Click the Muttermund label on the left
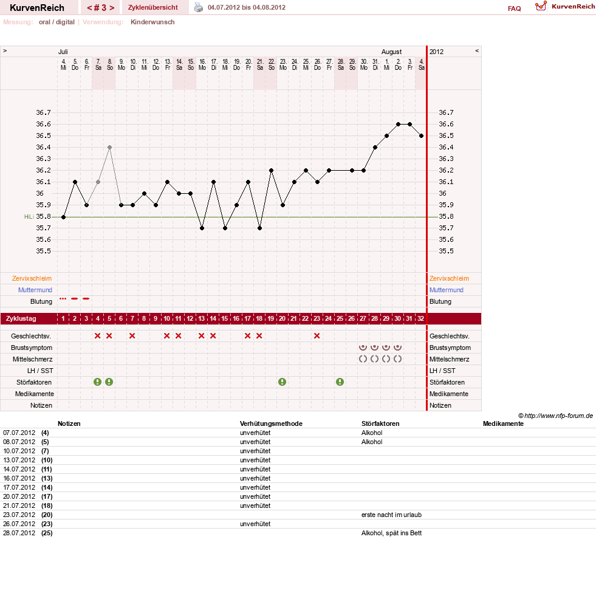The width and height of the screenshot is (596, 593). pyautogui.click(x=35, y=290)
